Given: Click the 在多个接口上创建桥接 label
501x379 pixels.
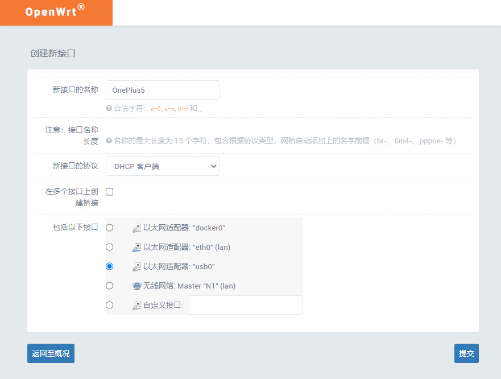Looking at the screenshot, I should pyautogui.click(x=72, y=197).
